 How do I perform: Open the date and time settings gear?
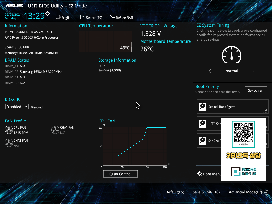click(x=48, y=14)
